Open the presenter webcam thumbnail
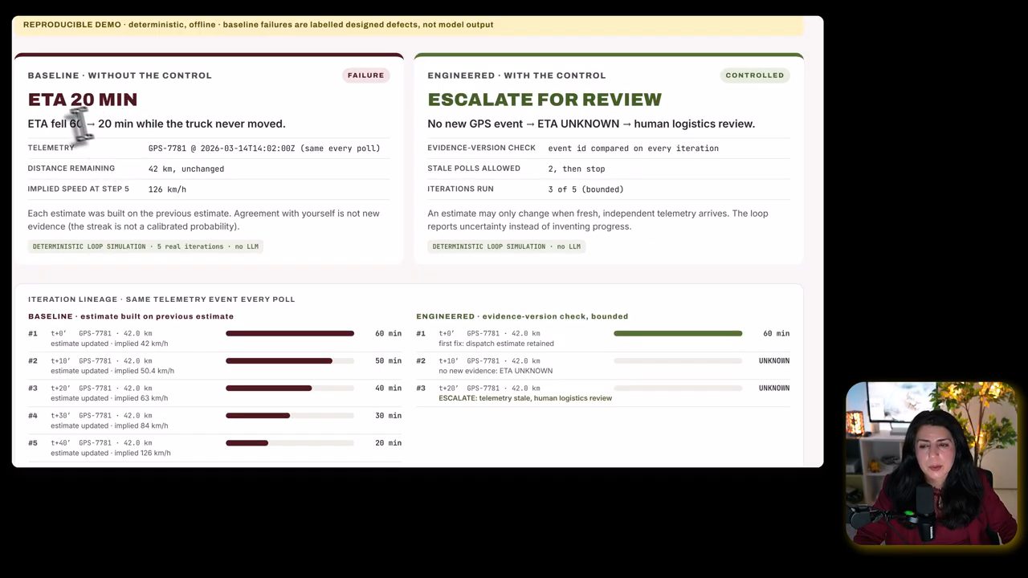Viewport: 1028px width, 578px height. 932,463
